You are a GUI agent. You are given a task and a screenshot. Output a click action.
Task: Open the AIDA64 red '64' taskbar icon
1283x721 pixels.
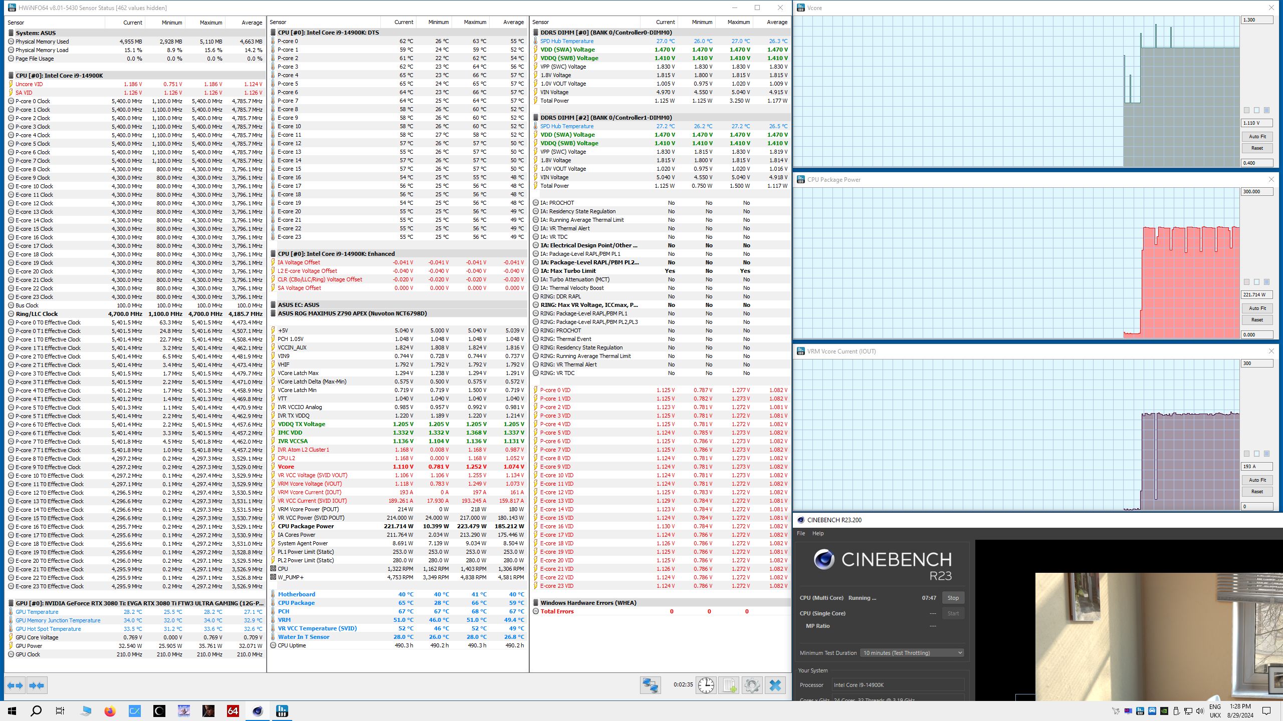click(233, 711)
